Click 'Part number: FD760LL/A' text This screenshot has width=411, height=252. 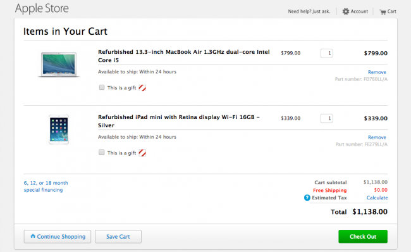point(361,79)
